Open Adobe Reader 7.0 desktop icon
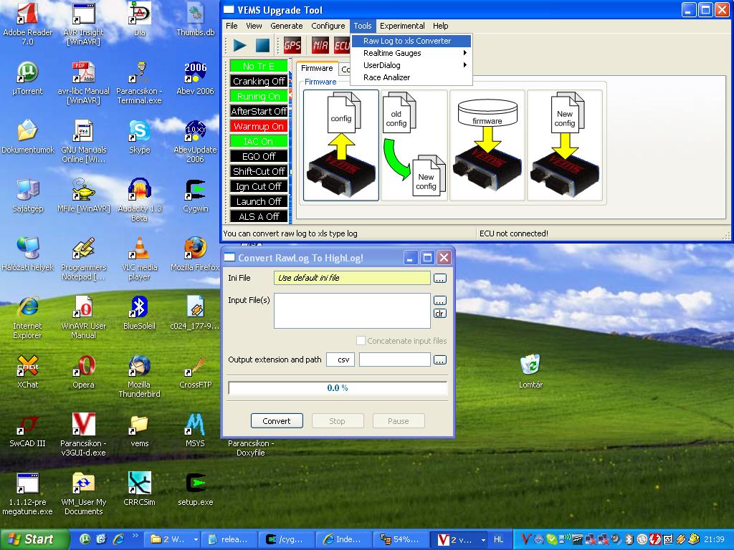Viewport: 734px width, 550px height. 28,24
